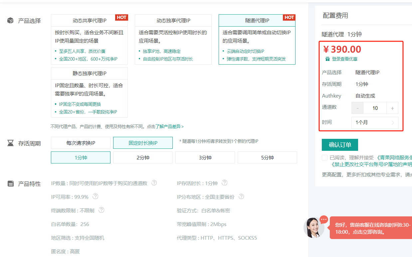
Task: Select the 2分钟 survival period
Action: [143, 157]
